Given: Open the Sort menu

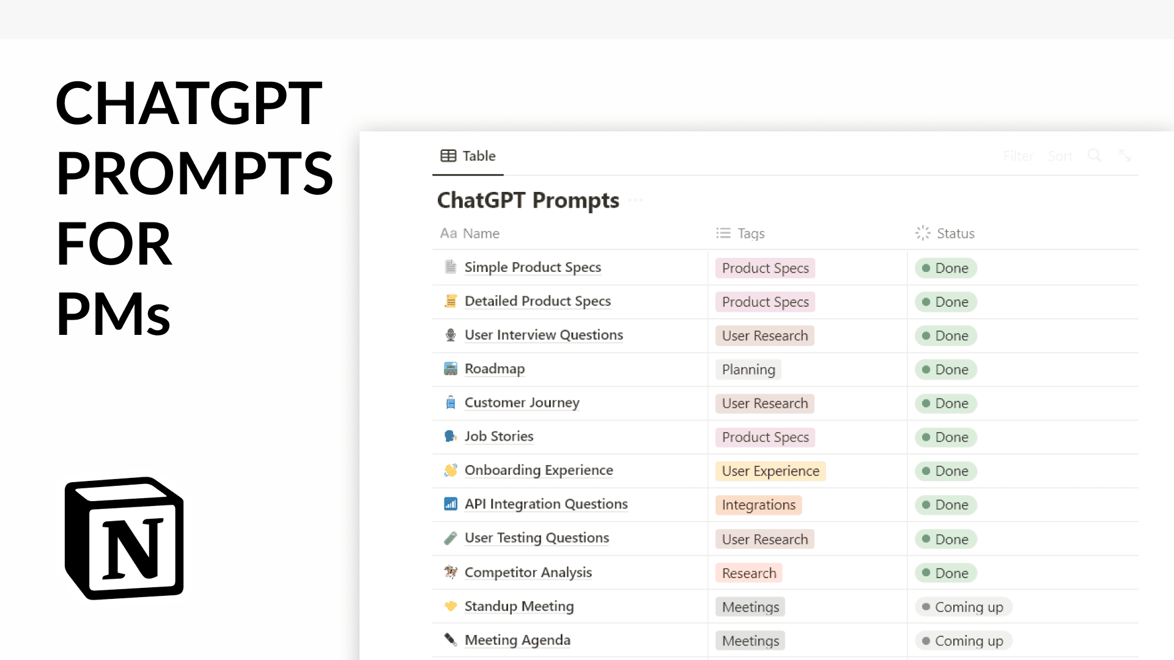Looking at the screenshot, I should [1060, 156].
